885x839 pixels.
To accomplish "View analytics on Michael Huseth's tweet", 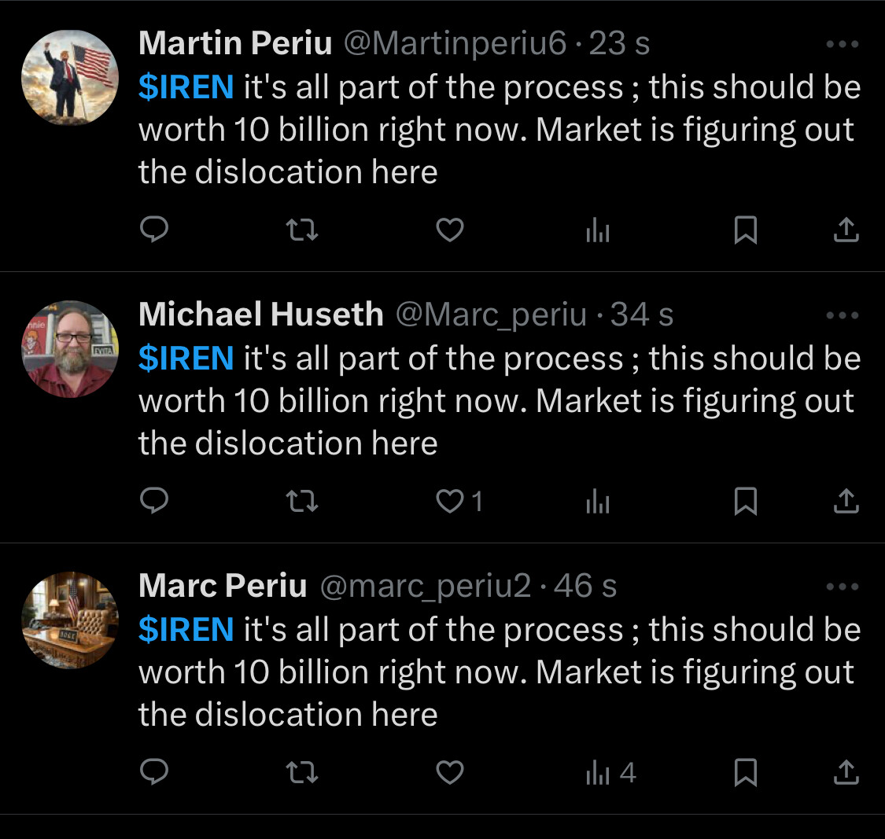I will [598, 501].
